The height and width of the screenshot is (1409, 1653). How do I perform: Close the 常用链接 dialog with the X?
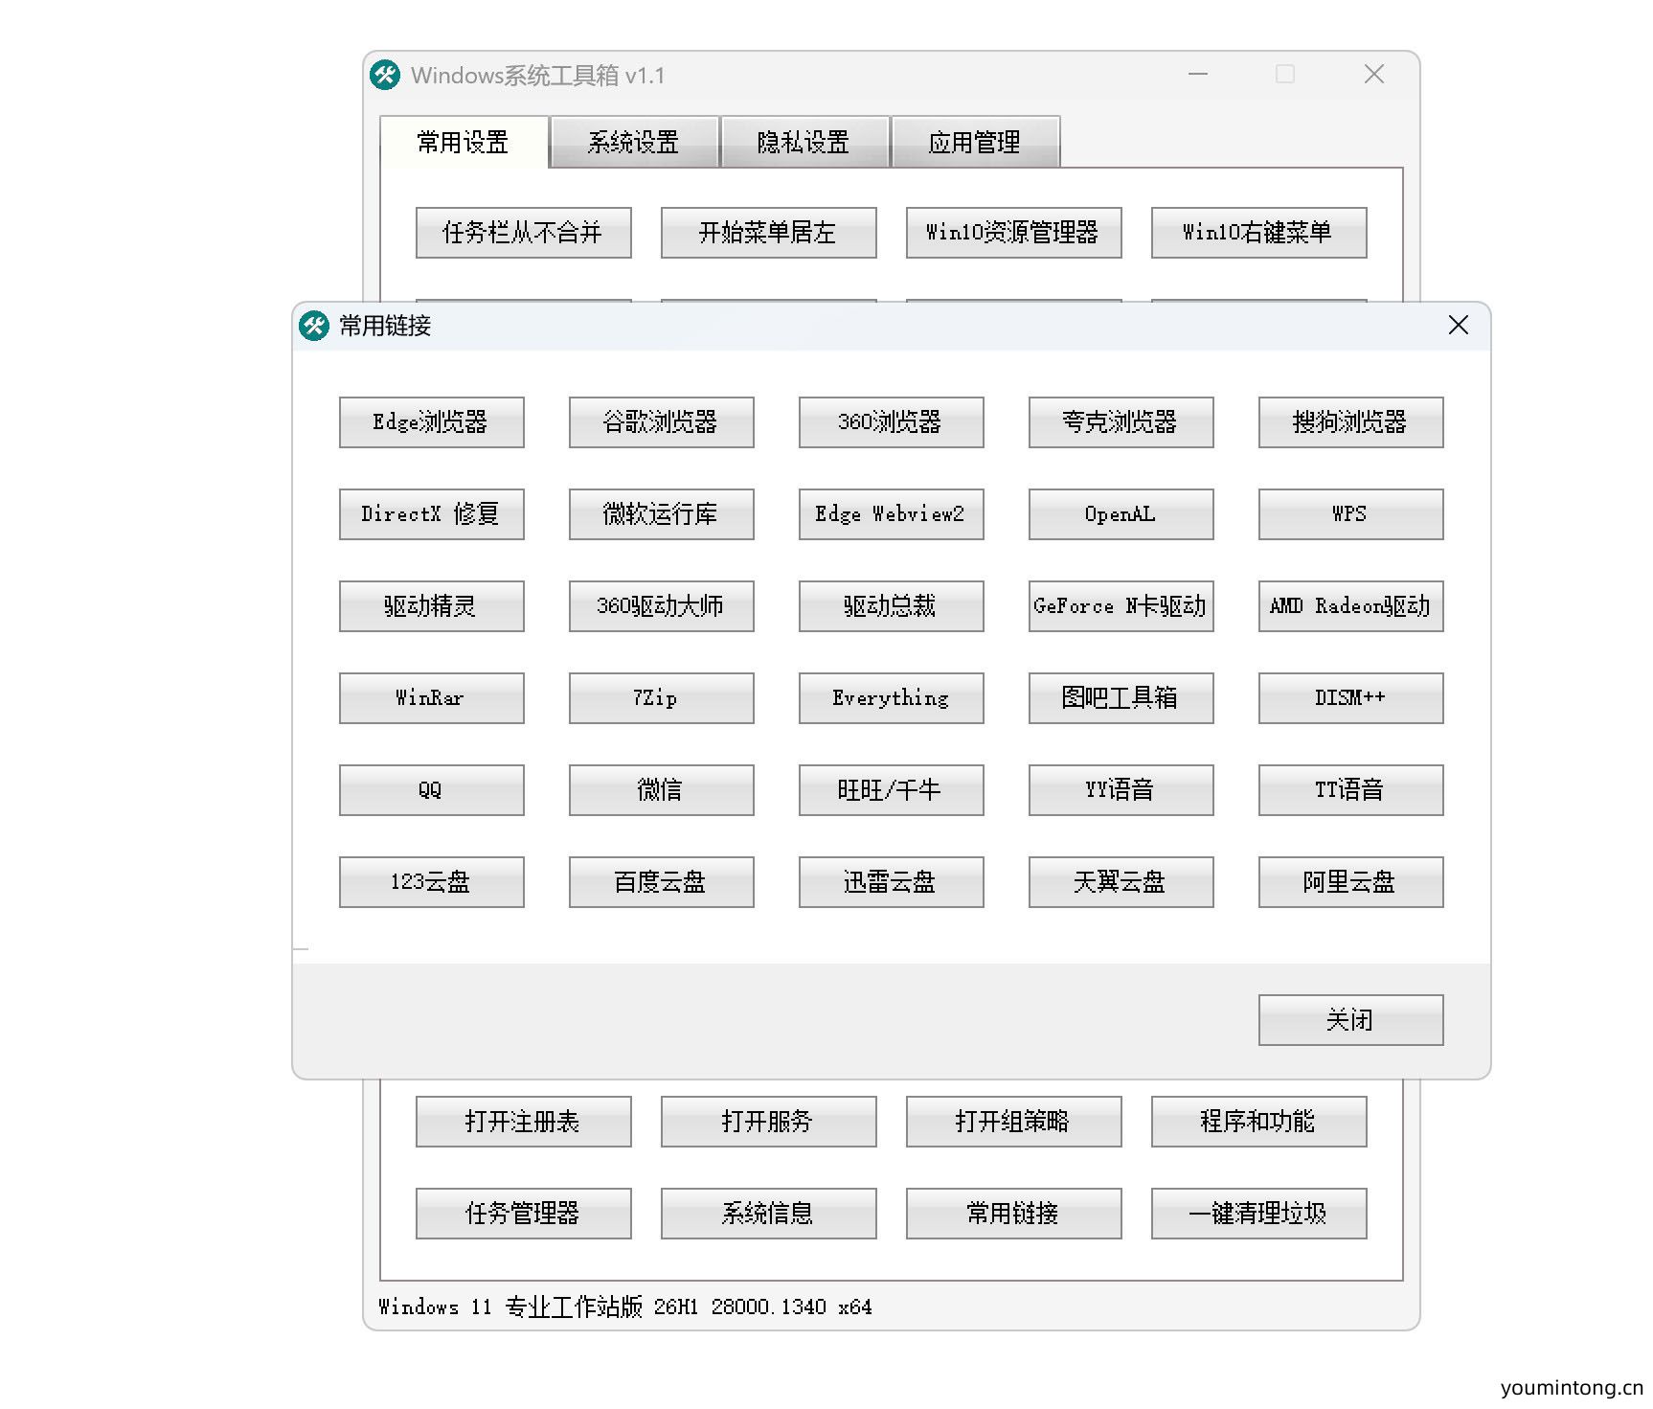tap(1458, 326)
